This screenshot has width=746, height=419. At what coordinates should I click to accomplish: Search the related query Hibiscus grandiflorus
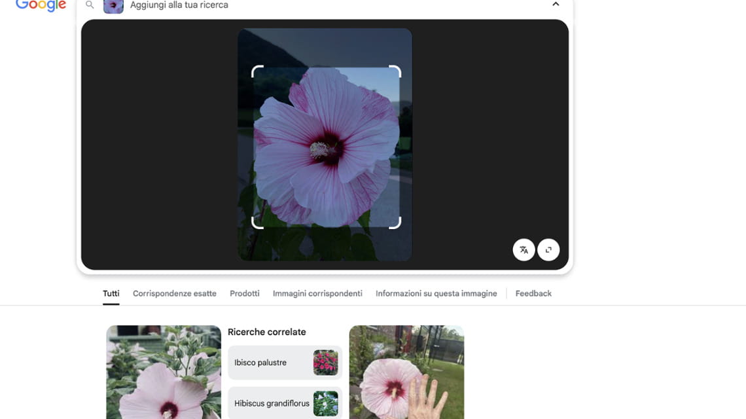[275, 403]
